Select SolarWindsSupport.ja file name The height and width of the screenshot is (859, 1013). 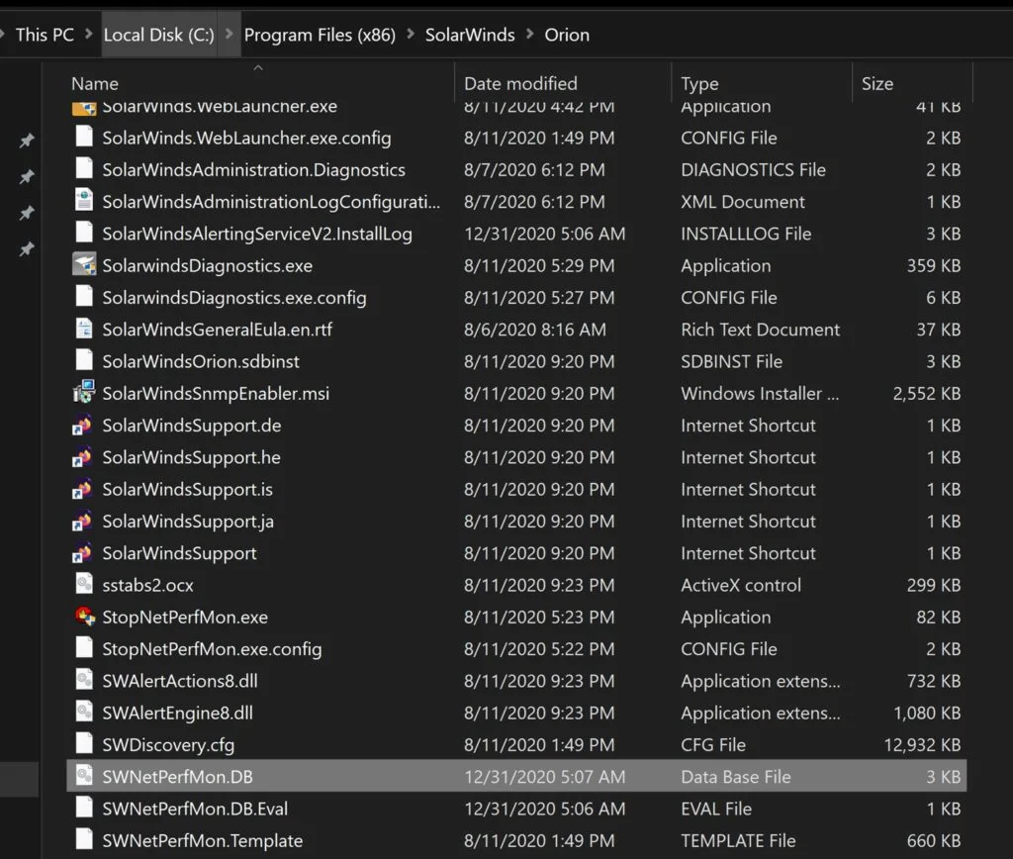pyautogui.click(x=188, y=522)
